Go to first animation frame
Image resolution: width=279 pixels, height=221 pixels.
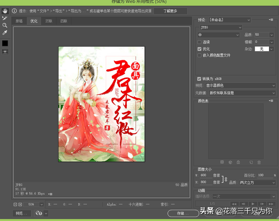click(x=234, y=204)
